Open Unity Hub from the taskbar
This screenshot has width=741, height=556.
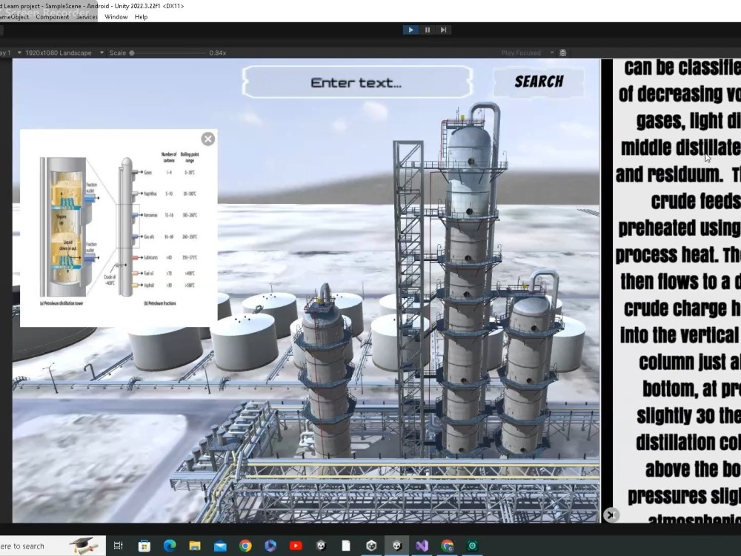click(x=371, y=547)
